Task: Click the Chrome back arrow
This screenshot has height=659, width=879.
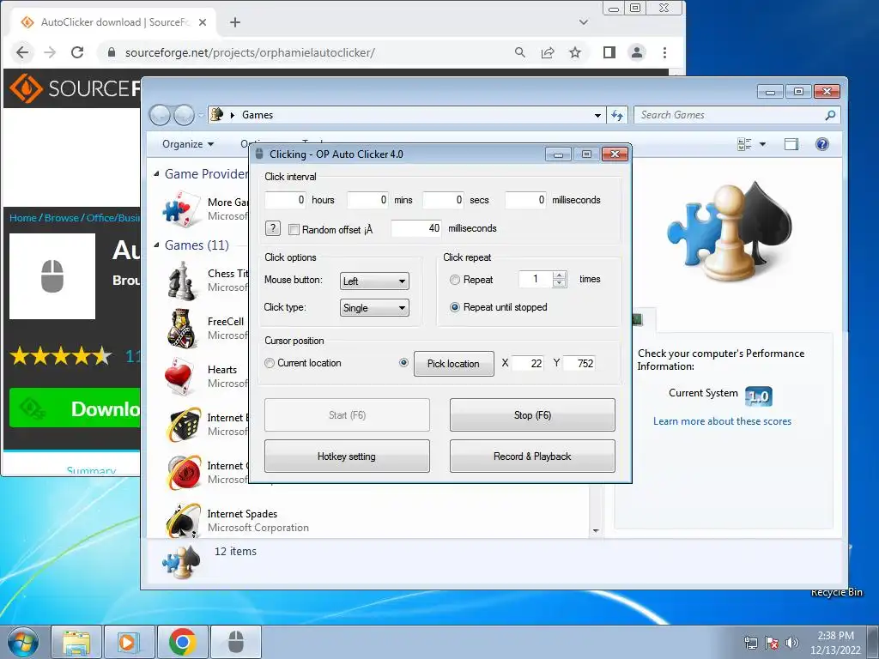Action: (22, 52)
